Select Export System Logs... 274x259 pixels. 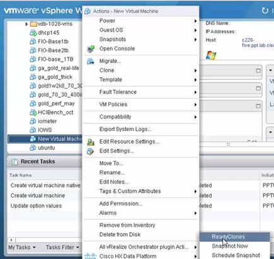tap(141, 129)
